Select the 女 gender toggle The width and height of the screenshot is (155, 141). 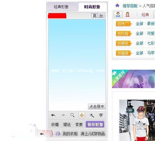click(101, 16)
